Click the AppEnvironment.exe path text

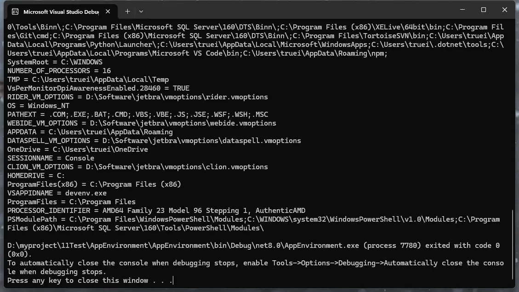[x=184, y=246]
